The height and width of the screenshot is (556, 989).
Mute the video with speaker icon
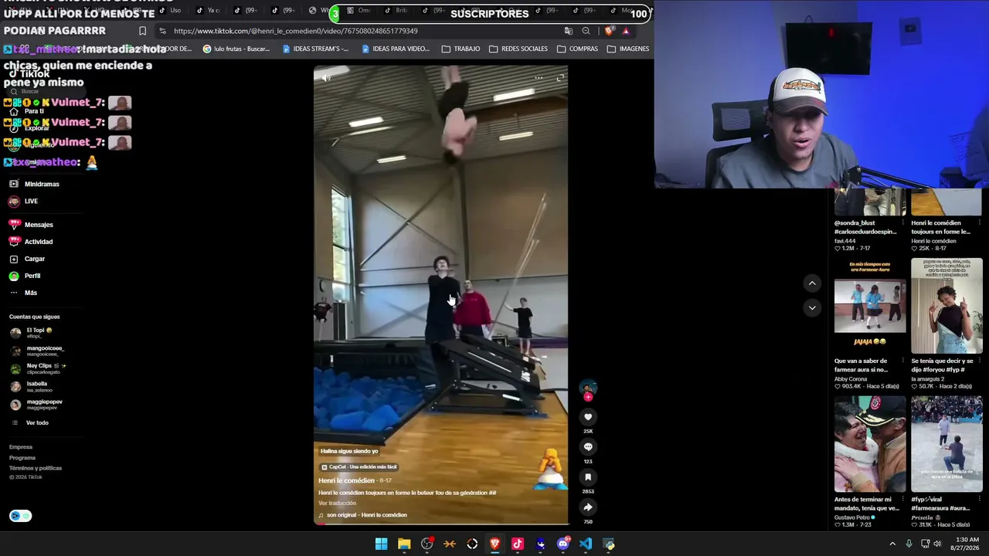point(326,77)
